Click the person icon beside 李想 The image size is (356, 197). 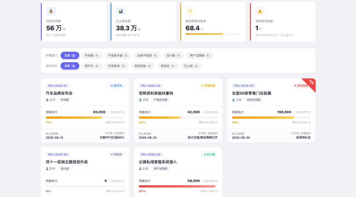click(140, 100)
